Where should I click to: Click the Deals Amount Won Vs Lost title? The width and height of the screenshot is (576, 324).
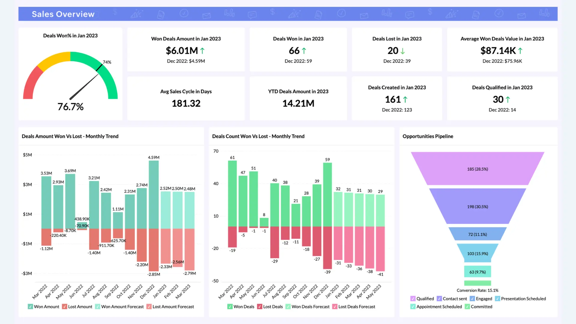coord(70,136)
